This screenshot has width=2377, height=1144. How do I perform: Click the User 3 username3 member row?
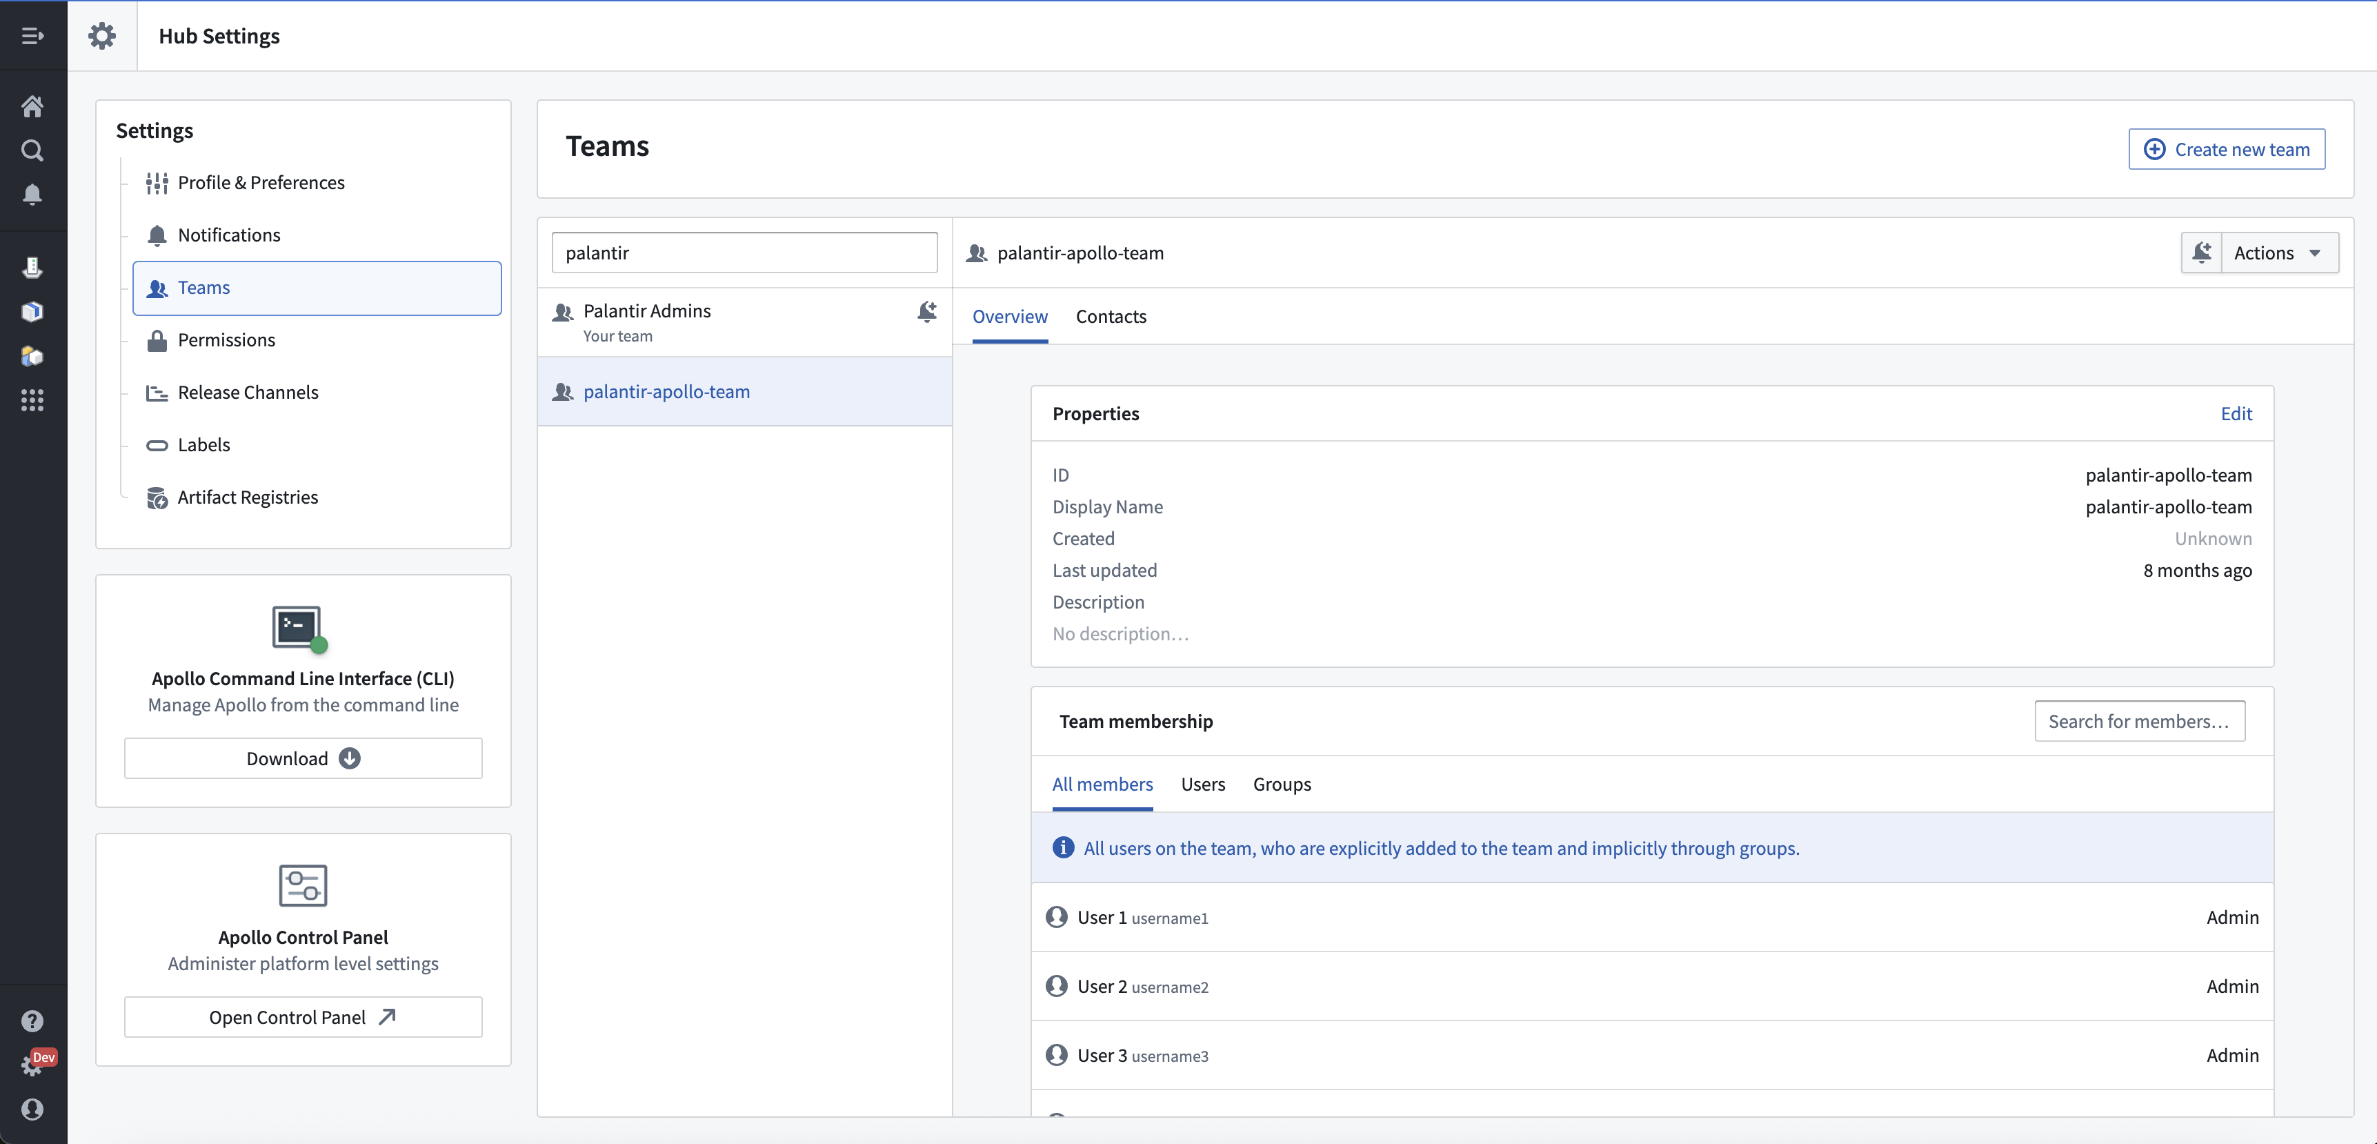coord(1652,1056)
